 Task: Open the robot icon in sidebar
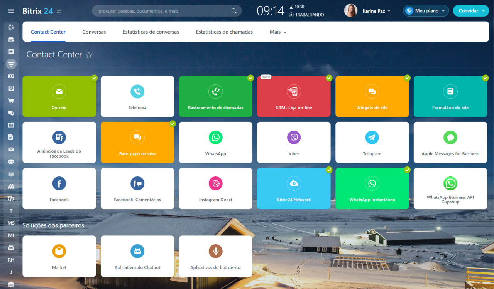click(x=11, y=247)
